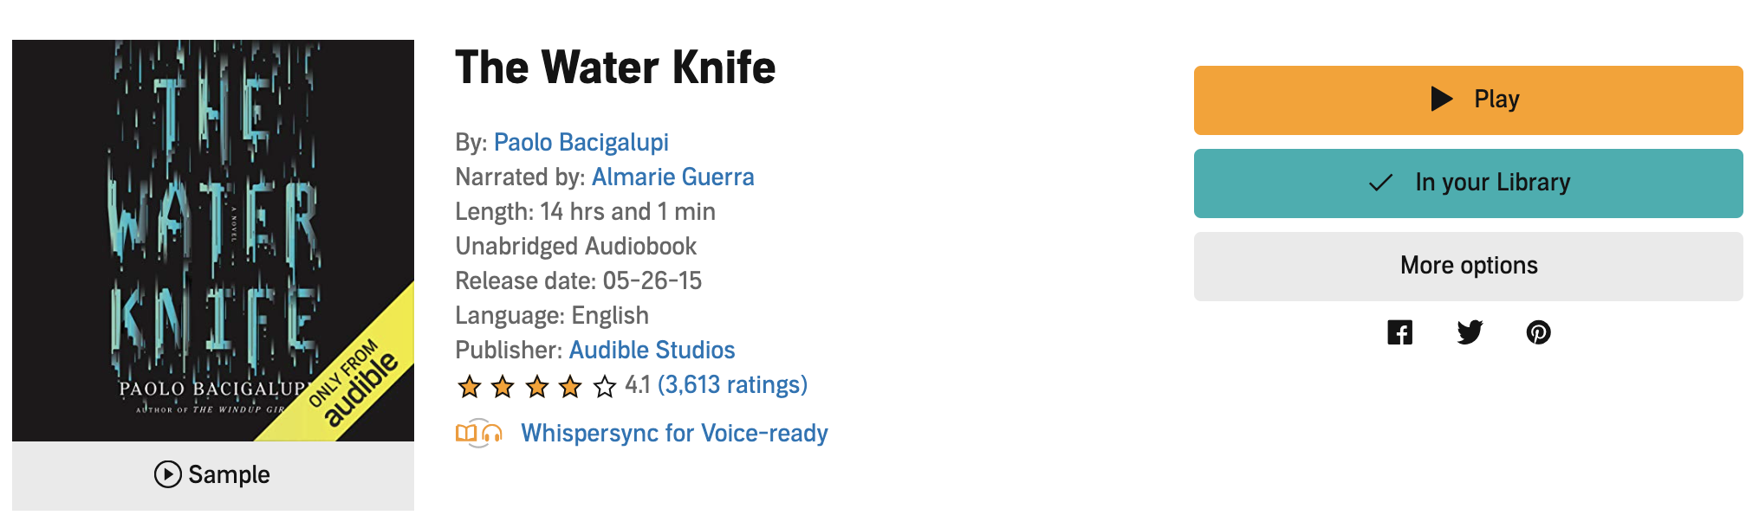The width and height of the screenshot is (1759, 528).
Task: Click the empty fifth rating star
Action: [605, 386]
